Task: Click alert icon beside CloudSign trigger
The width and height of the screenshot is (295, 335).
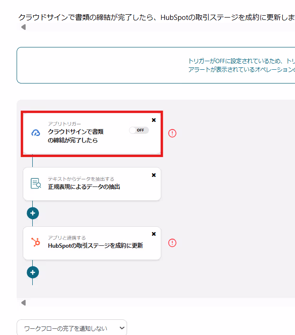Action: pyautogui.click(x=172, y=133)
